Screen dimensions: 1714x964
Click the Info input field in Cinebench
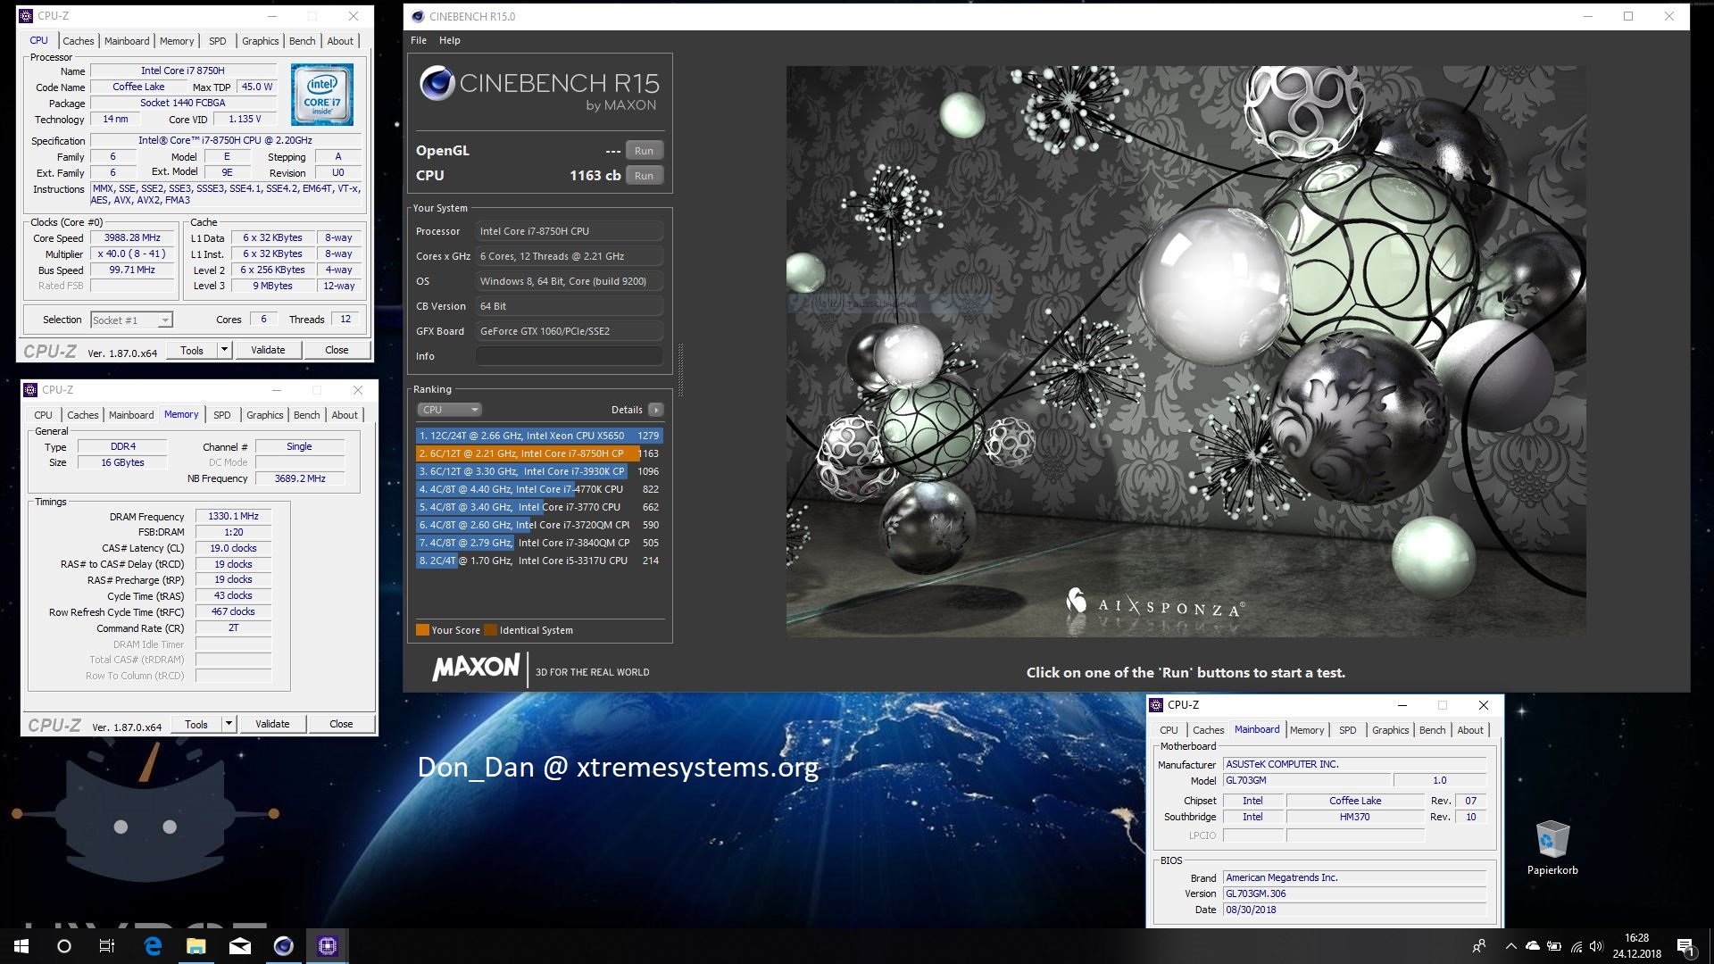pos(570,356)
